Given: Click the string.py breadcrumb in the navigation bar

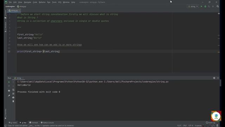Looking at the screenshot, I should (21, 6).
